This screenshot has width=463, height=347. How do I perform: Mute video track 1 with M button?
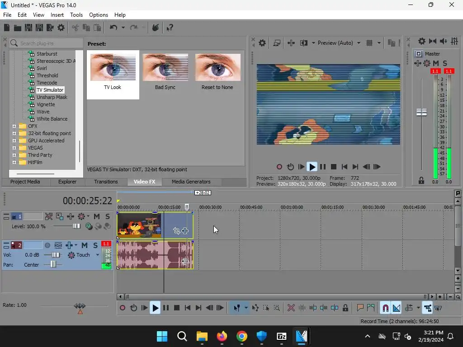pos(97,216)
